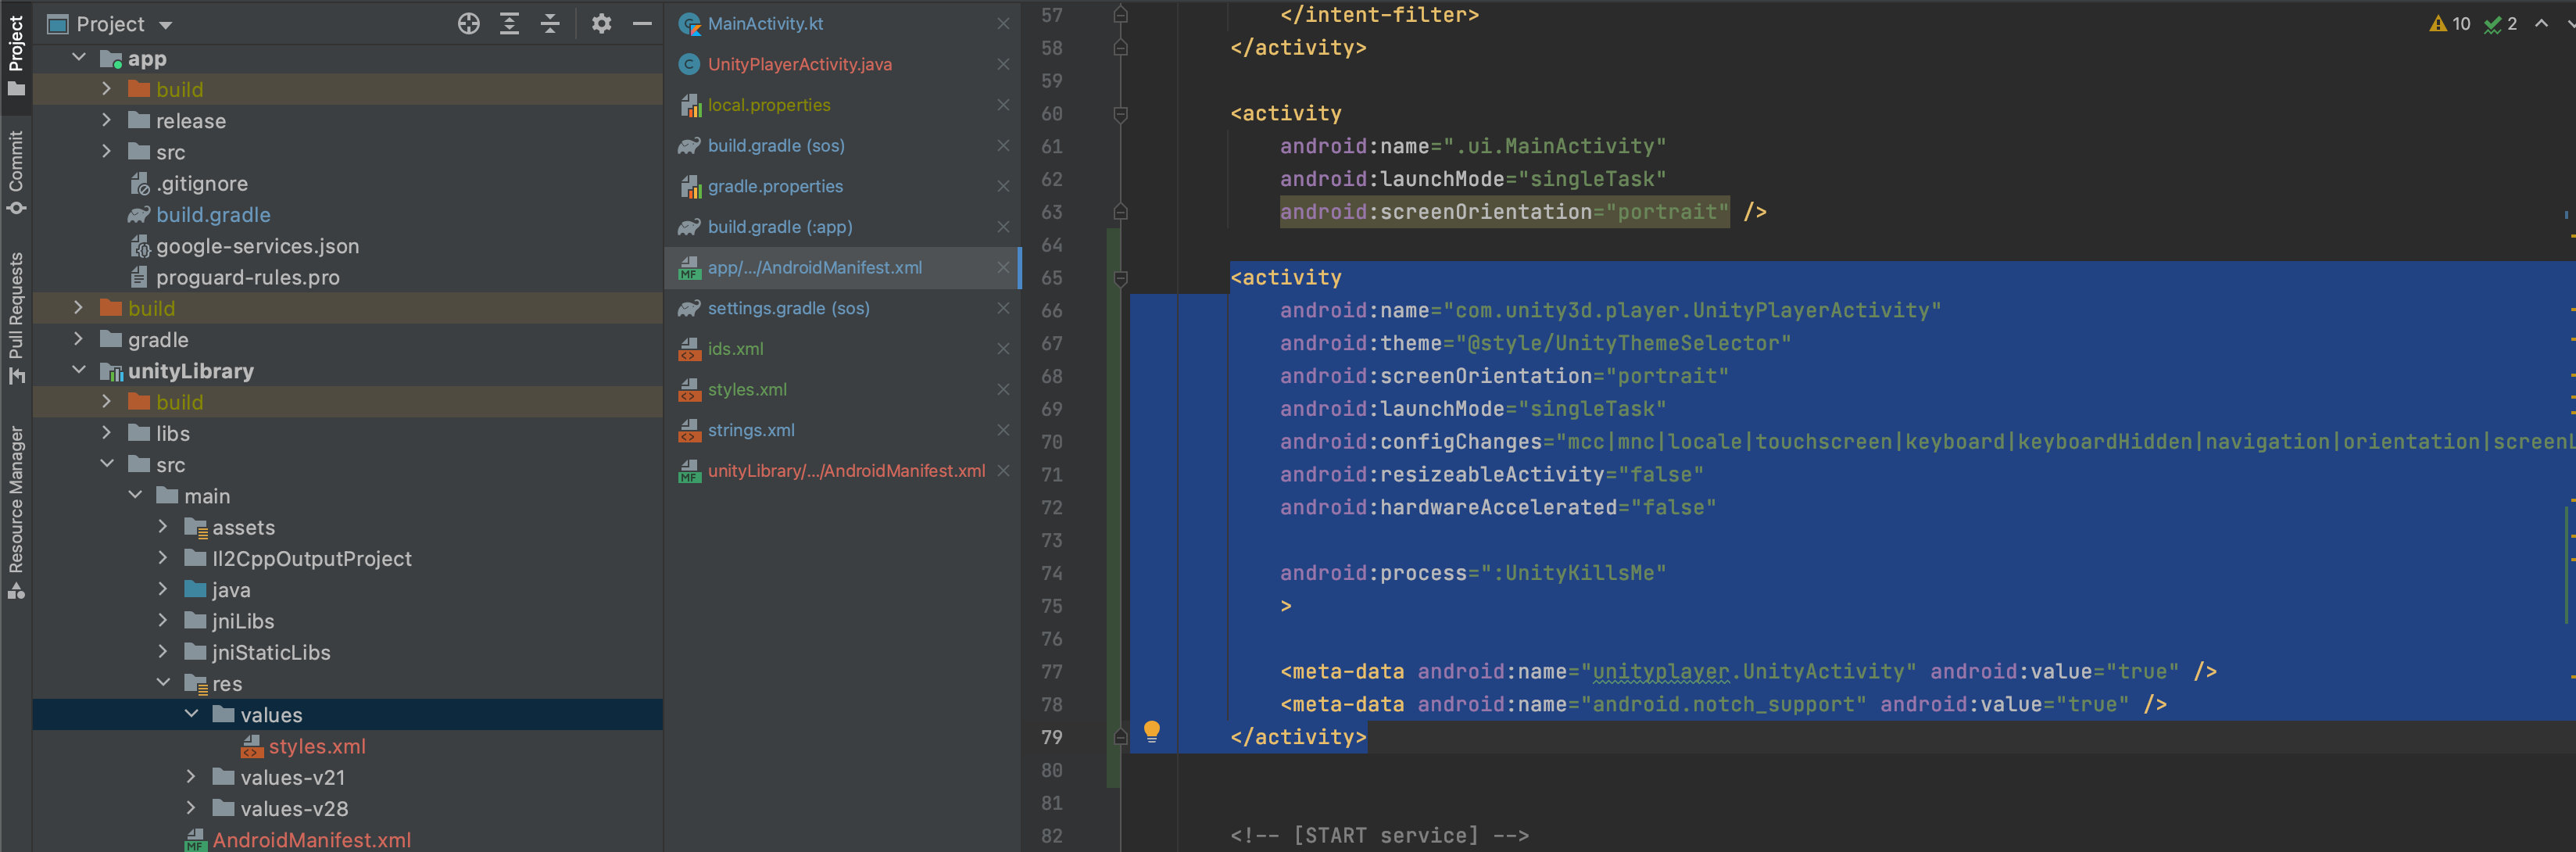
Task: Hide the Project panel with minus icon
Action: [x=642, y=24]
